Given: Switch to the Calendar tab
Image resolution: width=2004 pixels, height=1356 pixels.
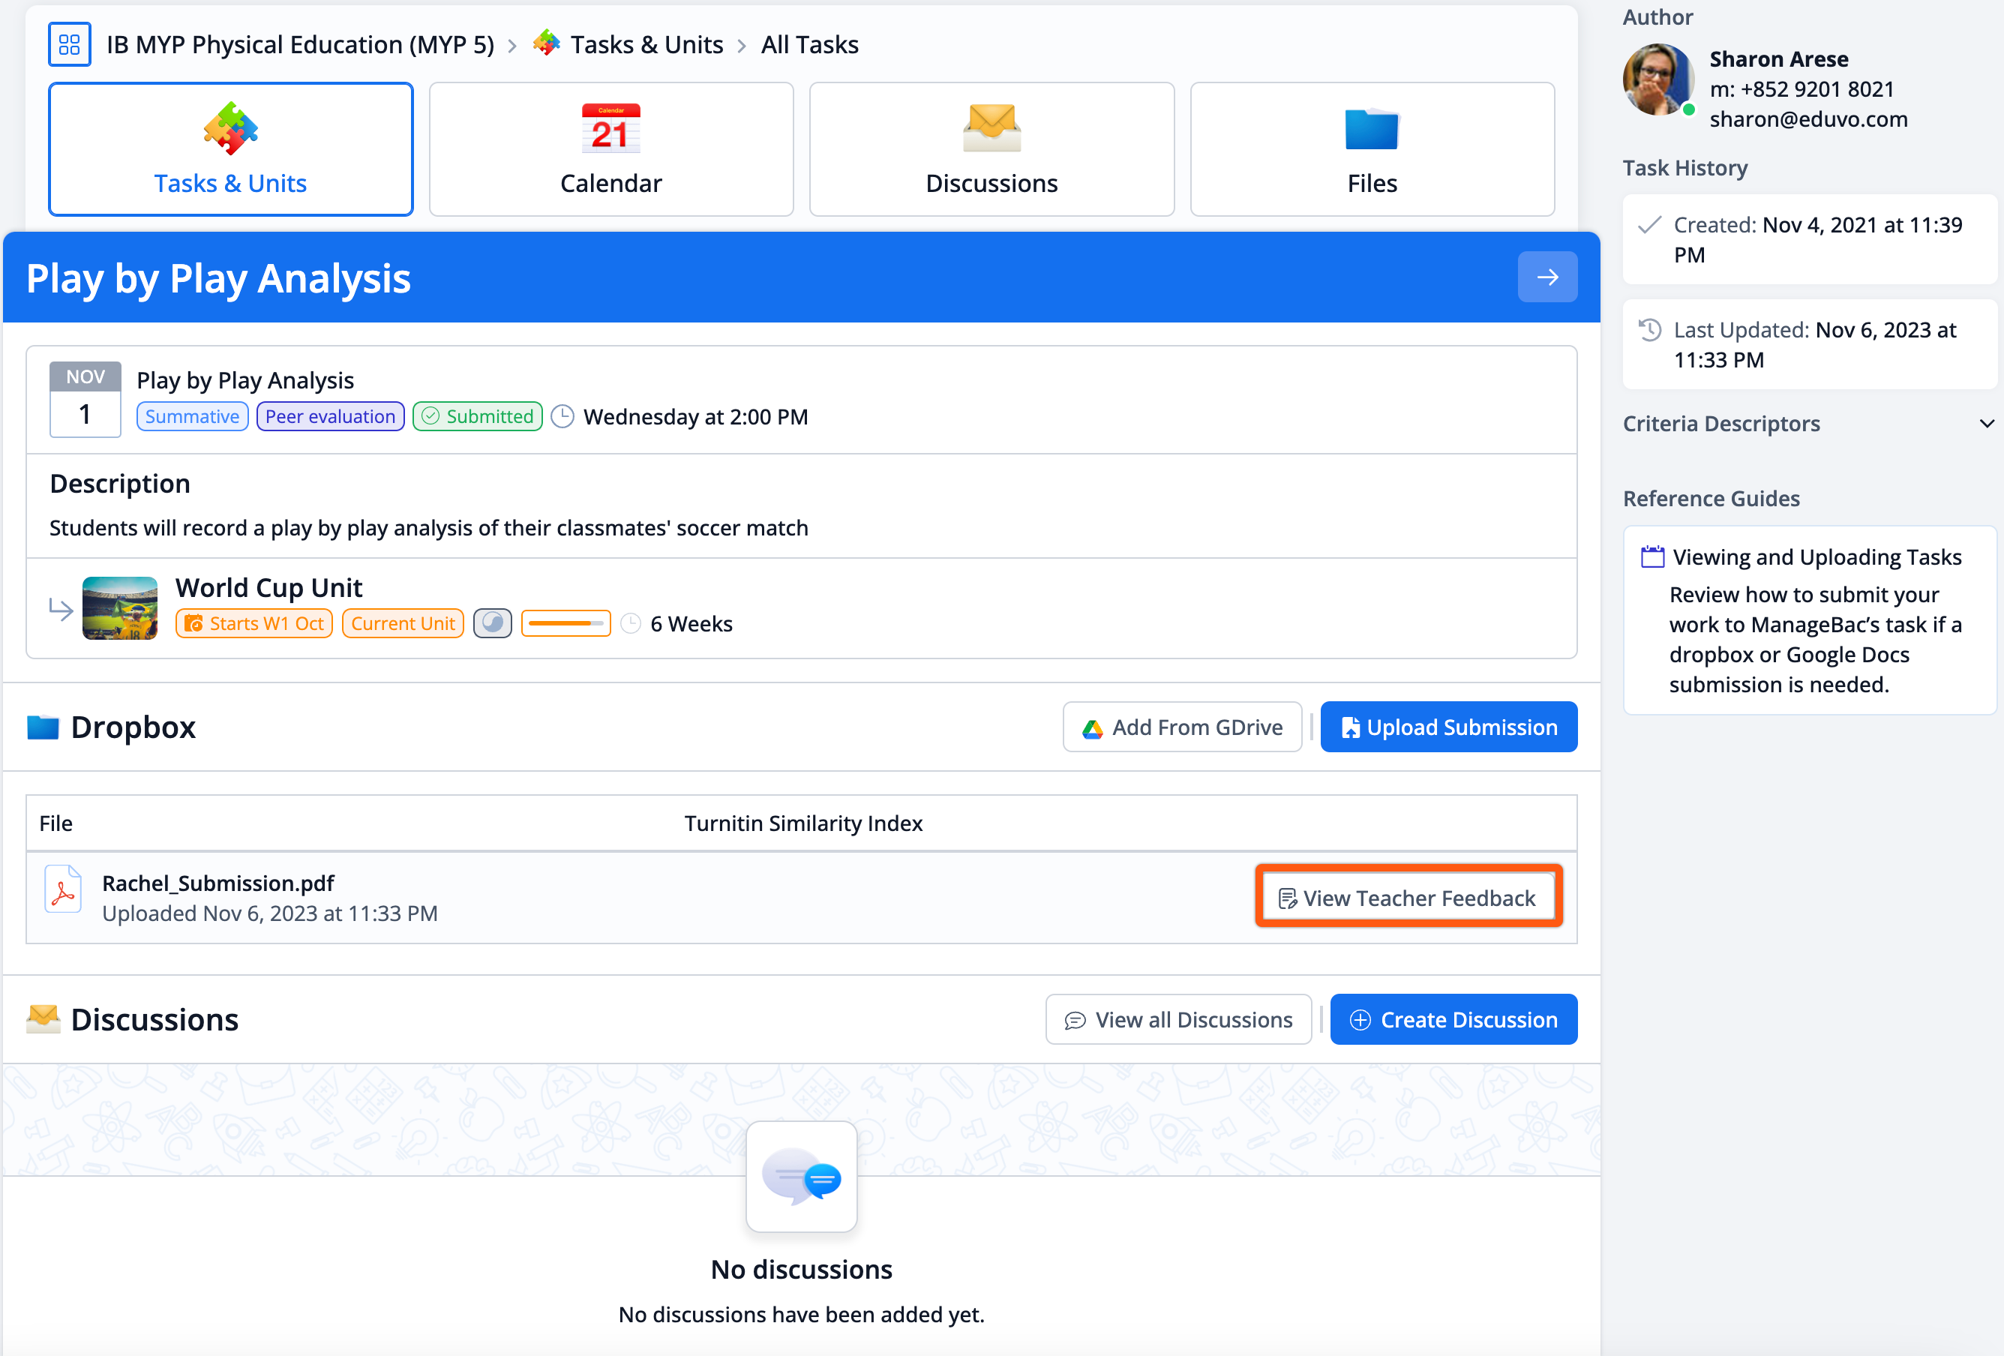Looking at the screenshot, I should (610, 149).
